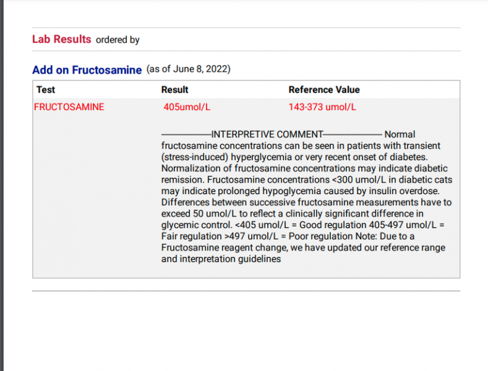Click the 143-373 umol/L reference range
This screenshot has width=488, height=371.
pyautogui.click(x=322, y=107)
